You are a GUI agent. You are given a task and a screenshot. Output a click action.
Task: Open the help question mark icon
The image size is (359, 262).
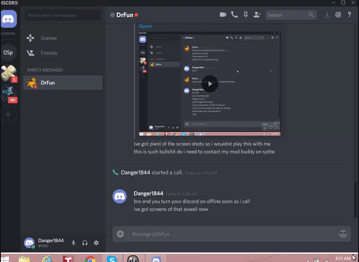[x=349, y=15]
